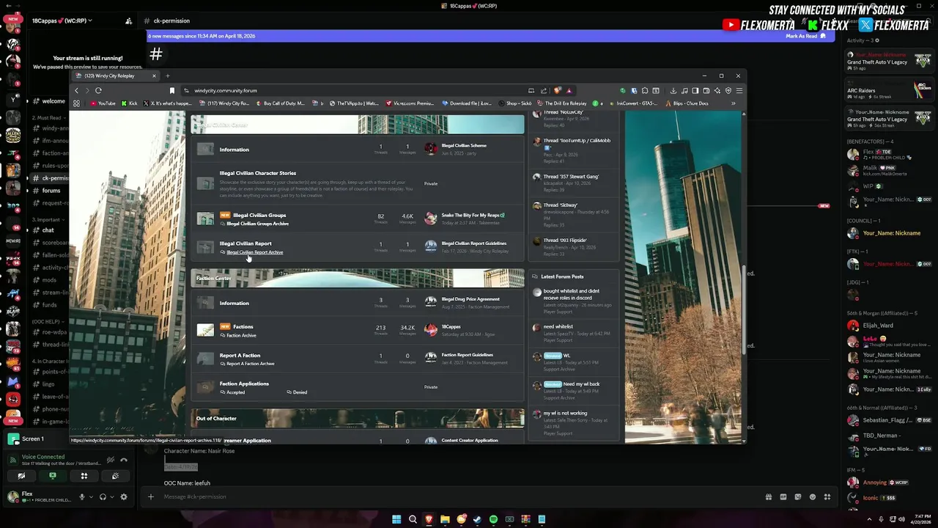938x528 pixels.
Task: Open headphone output options chevron
Action: [111, 496]
